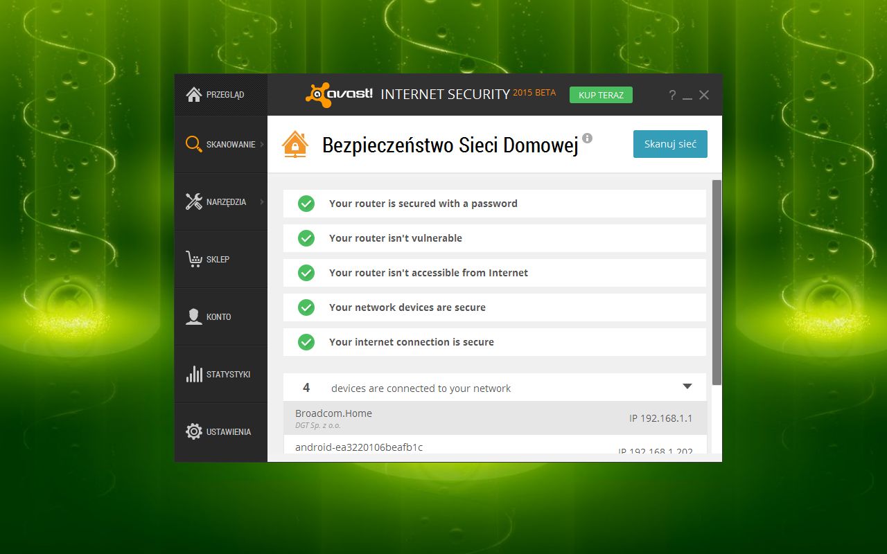Click 'Your router is secured with a password'
The width and height of the screenshot is (887, 554).
(423, 204)
